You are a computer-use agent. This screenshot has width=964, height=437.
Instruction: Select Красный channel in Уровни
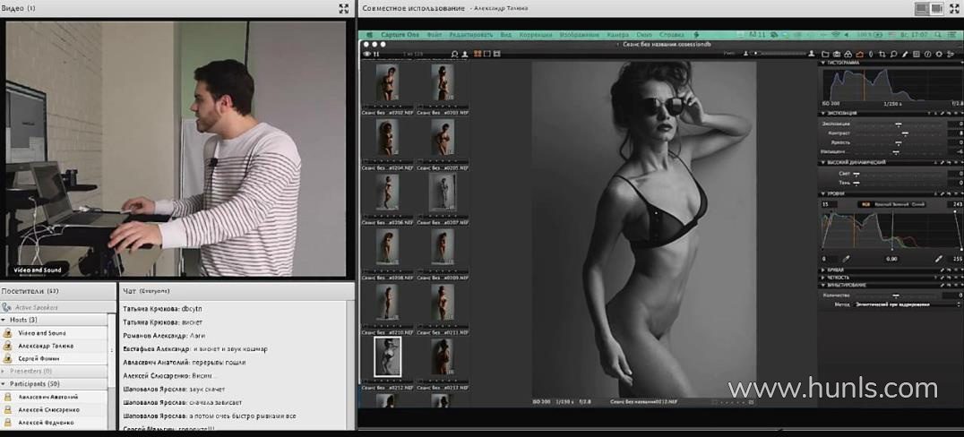click(882, 204)
